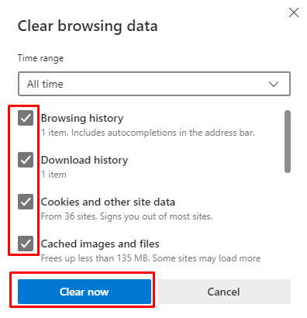This screenshot has height=318, width=307.
Task: Uncheck the Browsing history checkbox
Action: pos(26,118)
